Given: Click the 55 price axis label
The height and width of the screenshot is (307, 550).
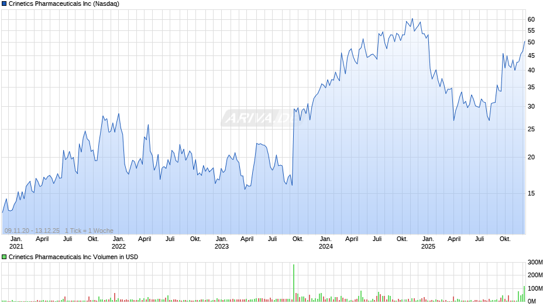Looking at the screenshot, I should [531, 31].
